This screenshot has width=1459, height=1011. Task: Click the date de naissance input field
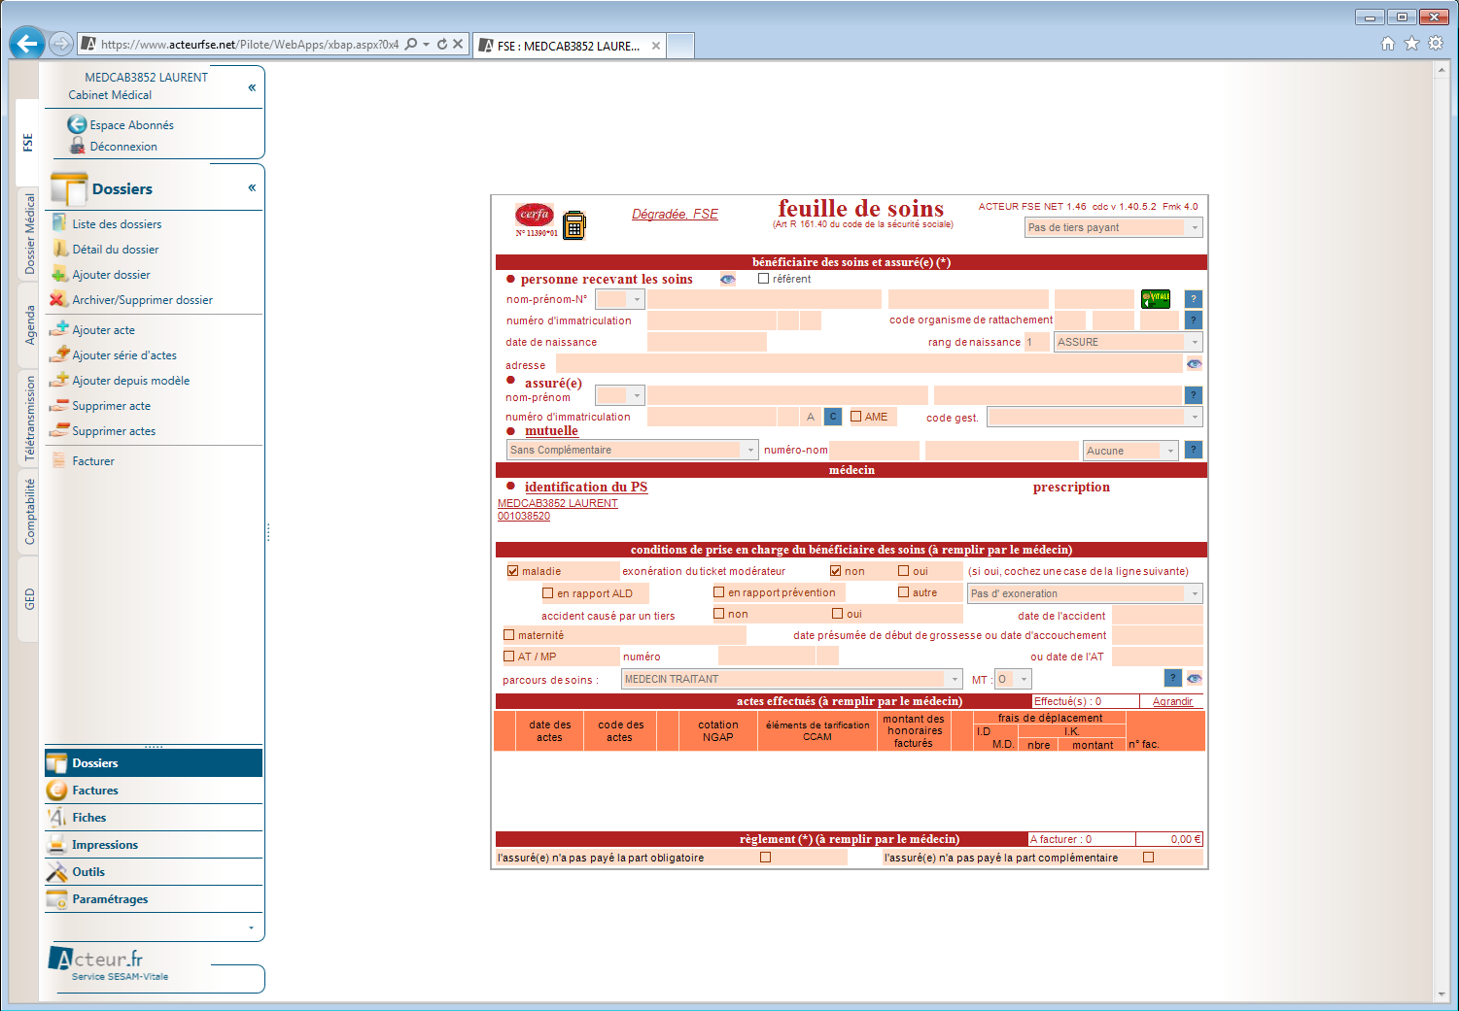click(707, 342)
